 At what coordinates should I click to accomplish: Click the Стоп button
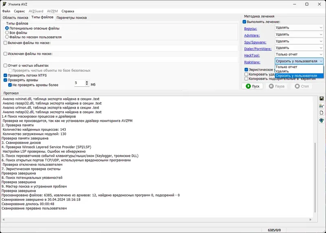[302, 86]
